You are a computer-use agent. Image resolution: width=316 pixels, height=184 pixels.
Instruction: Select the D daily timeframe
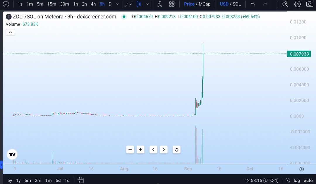click(x=110, y=4)
